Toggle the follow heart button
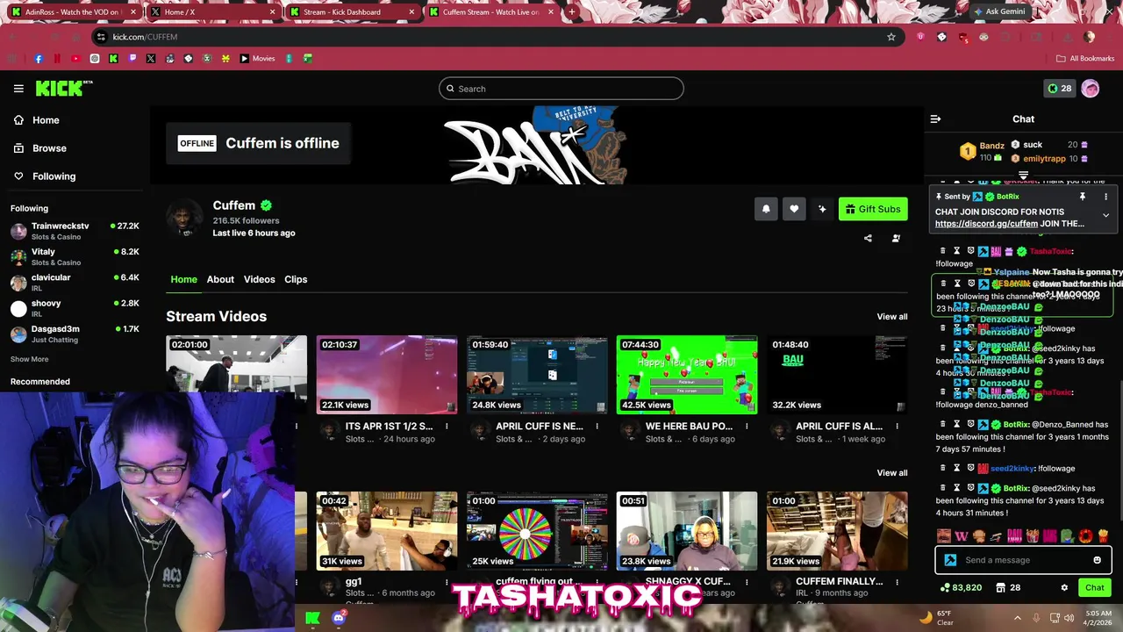 click(794, 209)
